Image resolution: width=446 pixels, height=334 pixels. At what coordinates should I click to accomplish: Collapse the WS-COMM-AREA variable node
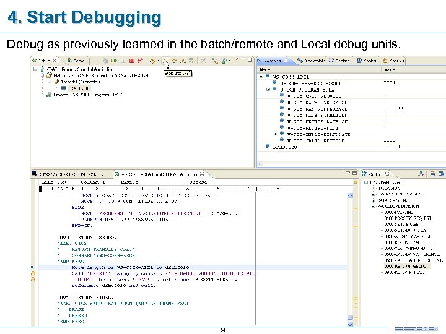point(261,76)
